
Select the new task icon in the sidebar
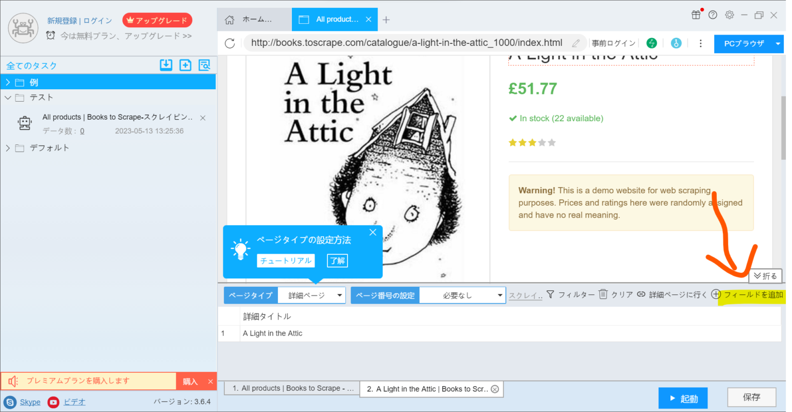pyautogui.click(x=185, y=65)
